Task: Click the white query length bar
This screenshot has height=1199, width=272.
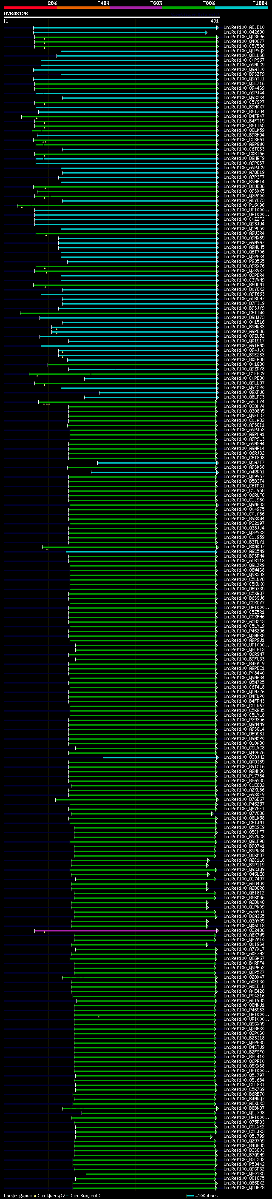Action: 112,18
